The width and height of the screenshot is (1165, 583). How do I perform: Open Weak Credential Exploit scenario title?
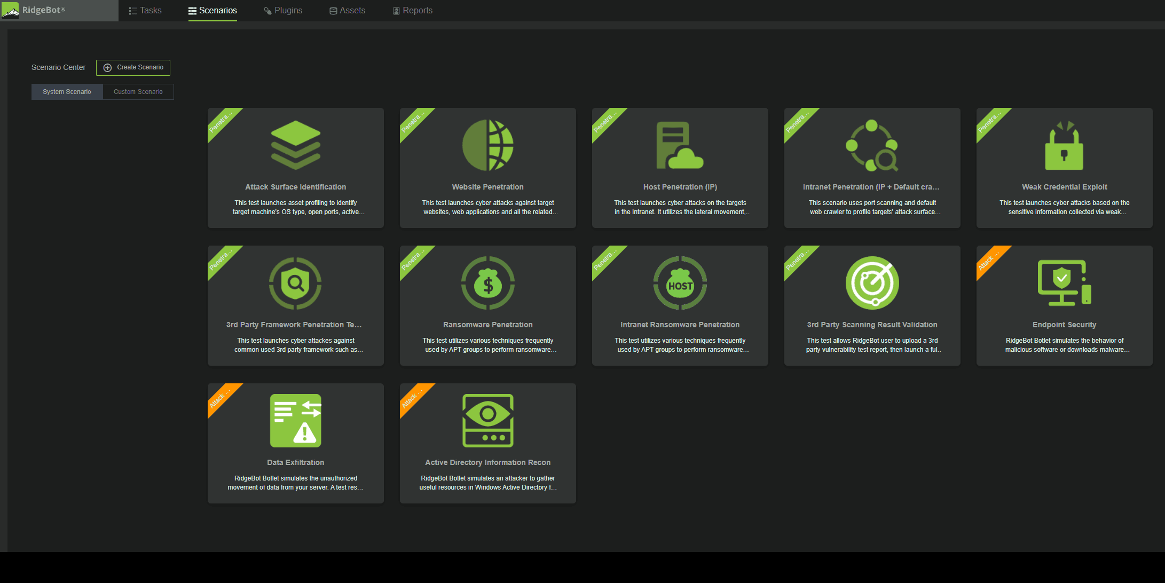click(x=1065, y=187)
